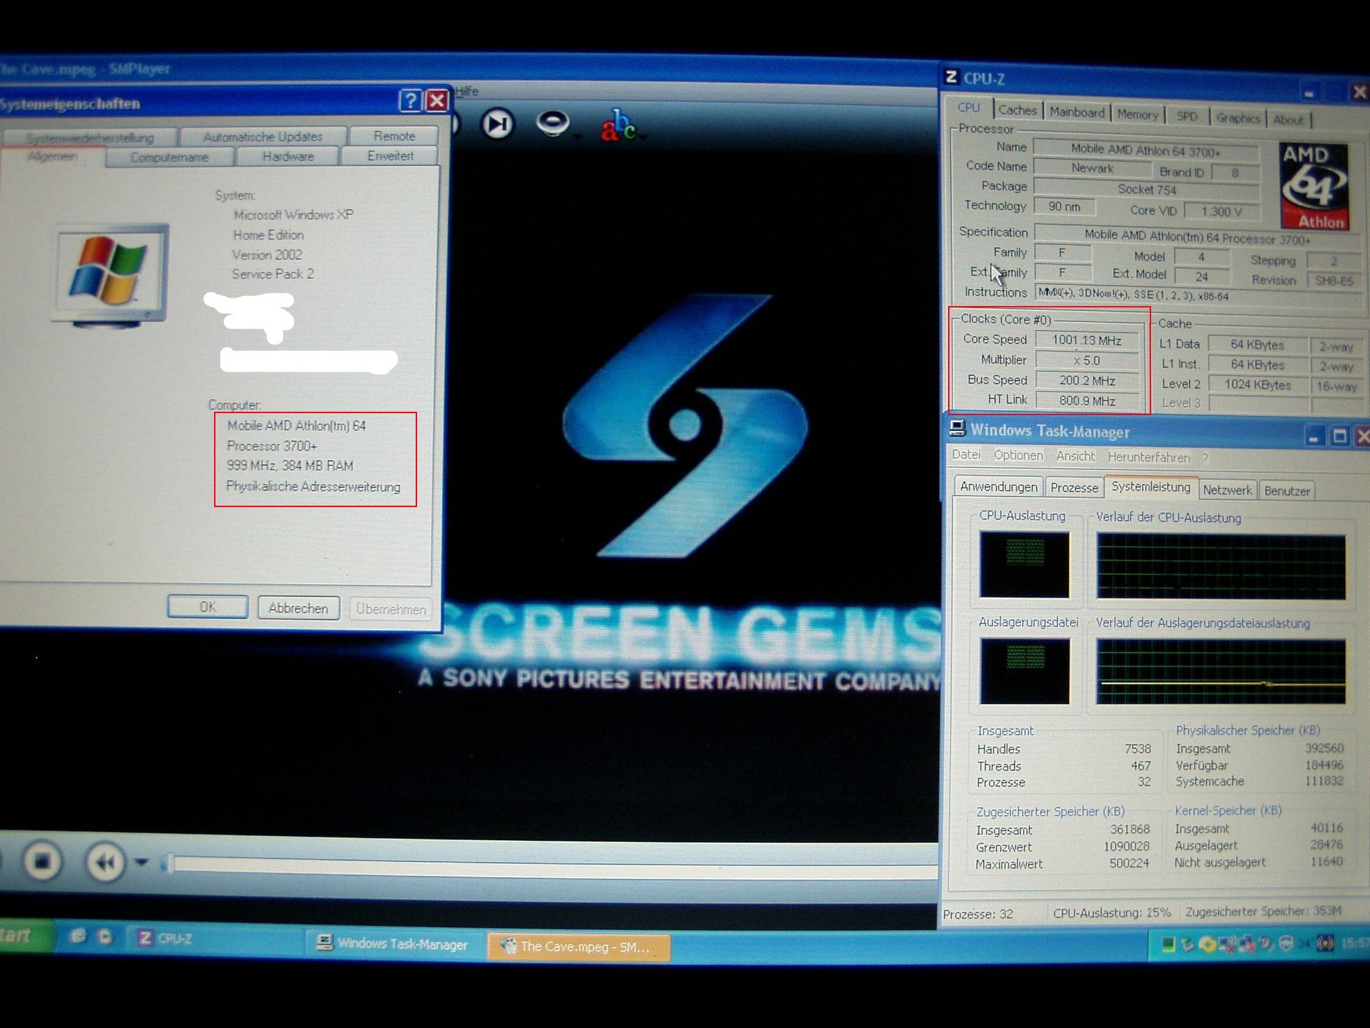
Task: Select the CPU tab in CPU-Z
Action: tap(969, 108)
